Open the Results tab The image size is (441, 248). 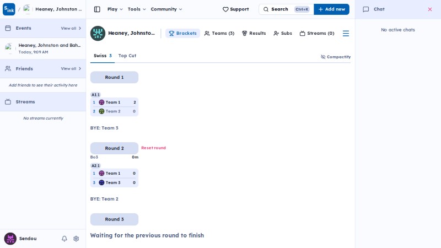pyautogui.click(x=254, y=34)
